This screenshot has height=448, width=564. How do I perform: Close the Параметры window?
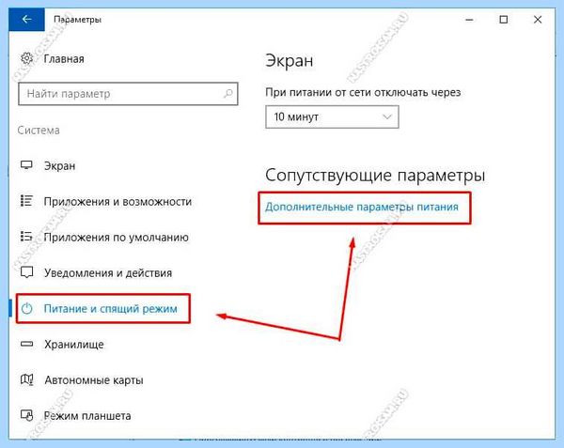click(538, 20)
